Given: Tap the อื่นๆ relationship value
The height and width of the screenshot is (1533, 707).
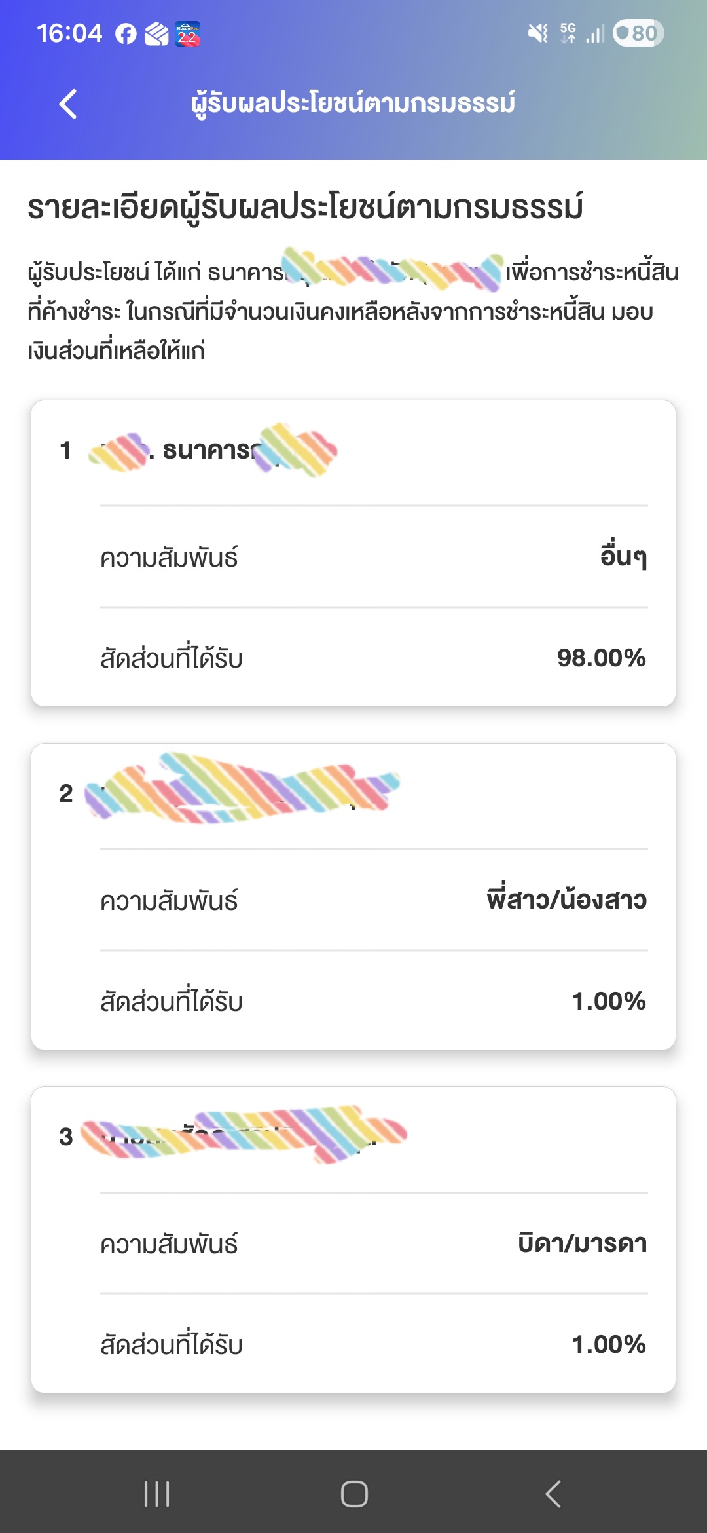Looking at the screenshot, I should pyautogui.click(x=623, y=557).
